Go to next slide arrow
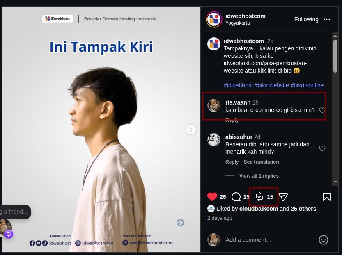342x255 pixels. (191, 130)
